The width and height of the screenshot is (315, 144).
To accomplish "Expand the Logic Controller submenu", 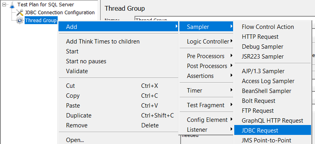I will click(206, 42).
